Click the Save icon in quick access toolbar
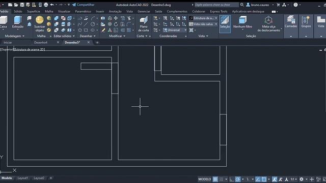The image size is (326, 183). [x=22, y=5]
